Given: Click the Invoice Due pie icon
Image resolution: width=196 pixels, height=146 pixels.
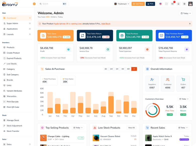Looking at the screenshot, I should click(108, 49).
